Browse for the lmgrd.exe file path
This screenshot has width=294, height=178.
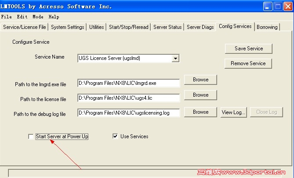[201, 80]
